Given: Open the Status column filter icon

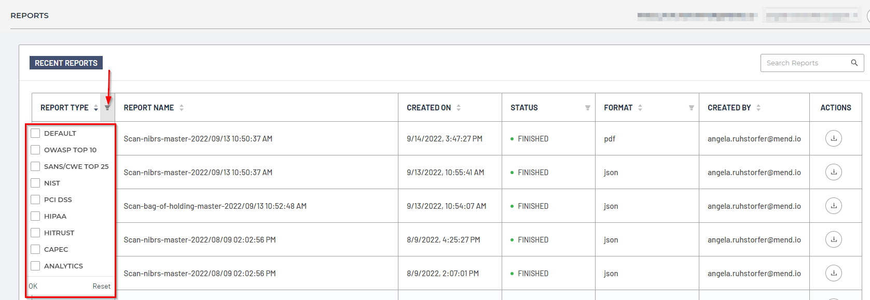Looking at the screenshot, I should pyautogui.click(x=587, y=108).
